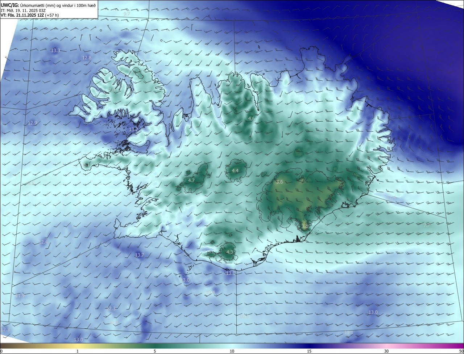Click the 13.1 value near south coast
This screenshot has height=354, width=464.
point(231,273)
